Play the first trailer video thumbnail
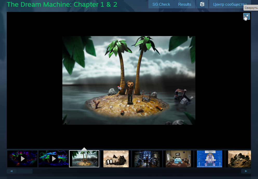 [x=22, y=159]
